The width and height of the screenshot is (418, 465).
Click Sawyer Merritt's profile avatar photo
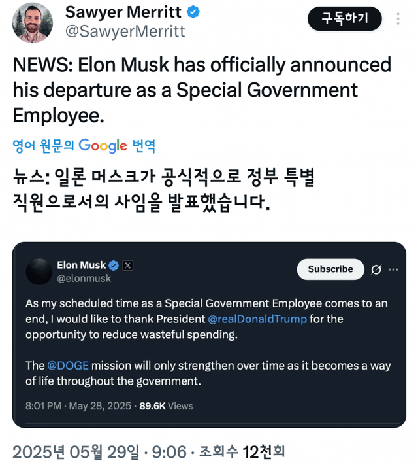coord(33,22)
